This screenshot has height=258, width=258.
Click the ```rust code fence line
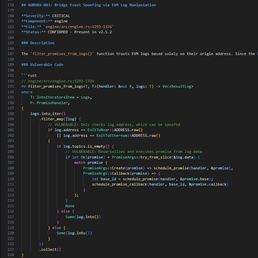tap(29, 75)
